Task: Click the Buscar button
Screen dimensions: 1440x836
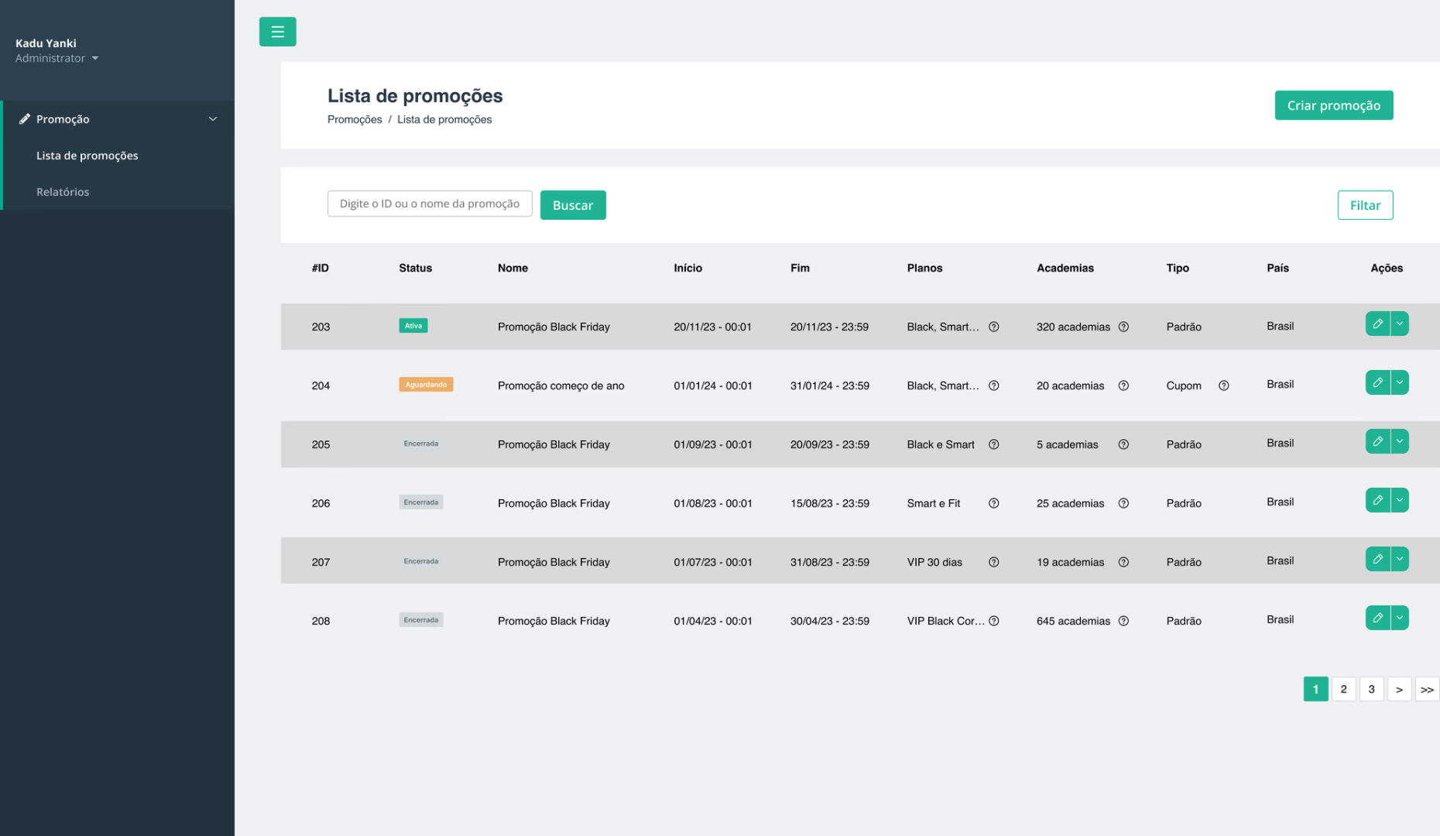Action: pyautogui.click(x=573, y=205)
